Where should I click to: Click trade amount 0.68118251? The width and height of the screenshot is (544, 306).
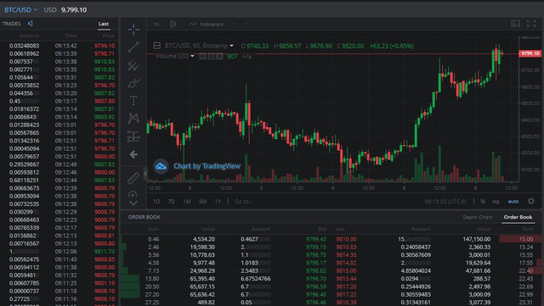pyautogui.click(x=25, y=180)
